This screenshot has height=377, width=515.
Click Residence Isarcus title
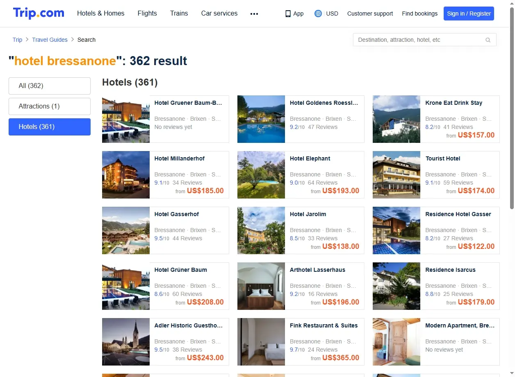click(451, 270)
